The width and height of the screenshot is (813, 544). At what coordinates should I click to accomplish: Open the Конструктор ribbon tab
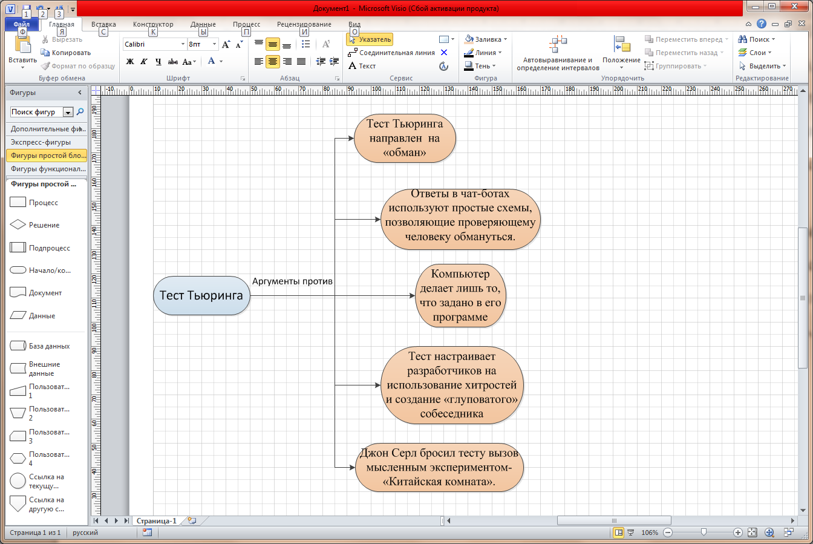153,24
